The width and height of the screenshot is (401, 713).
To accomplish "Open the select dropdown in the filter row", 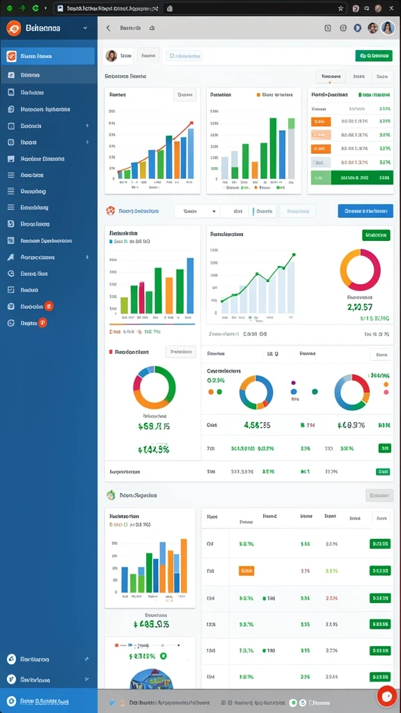I will [x=196, y=211].
